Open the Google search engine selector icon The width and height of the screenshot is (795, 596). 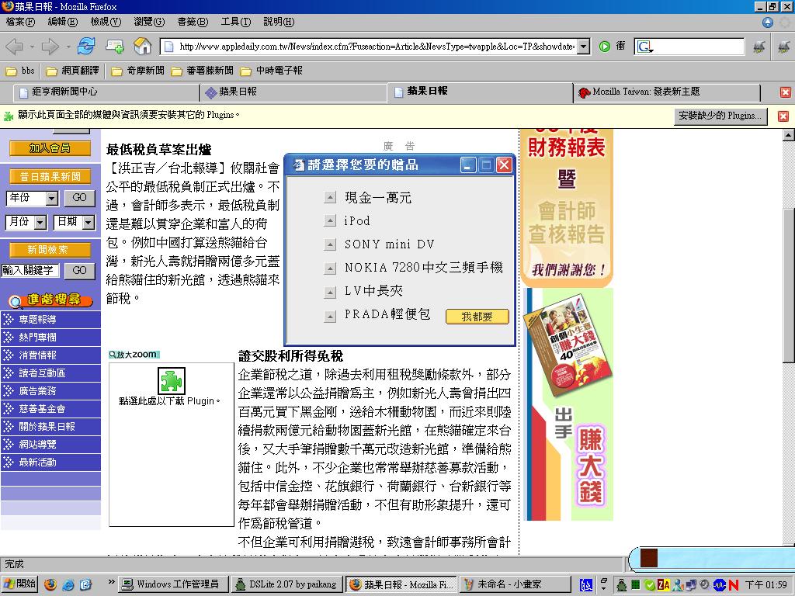click(x=645, y=47)
